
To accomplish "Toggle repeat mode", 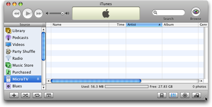I will coord(37,95).
